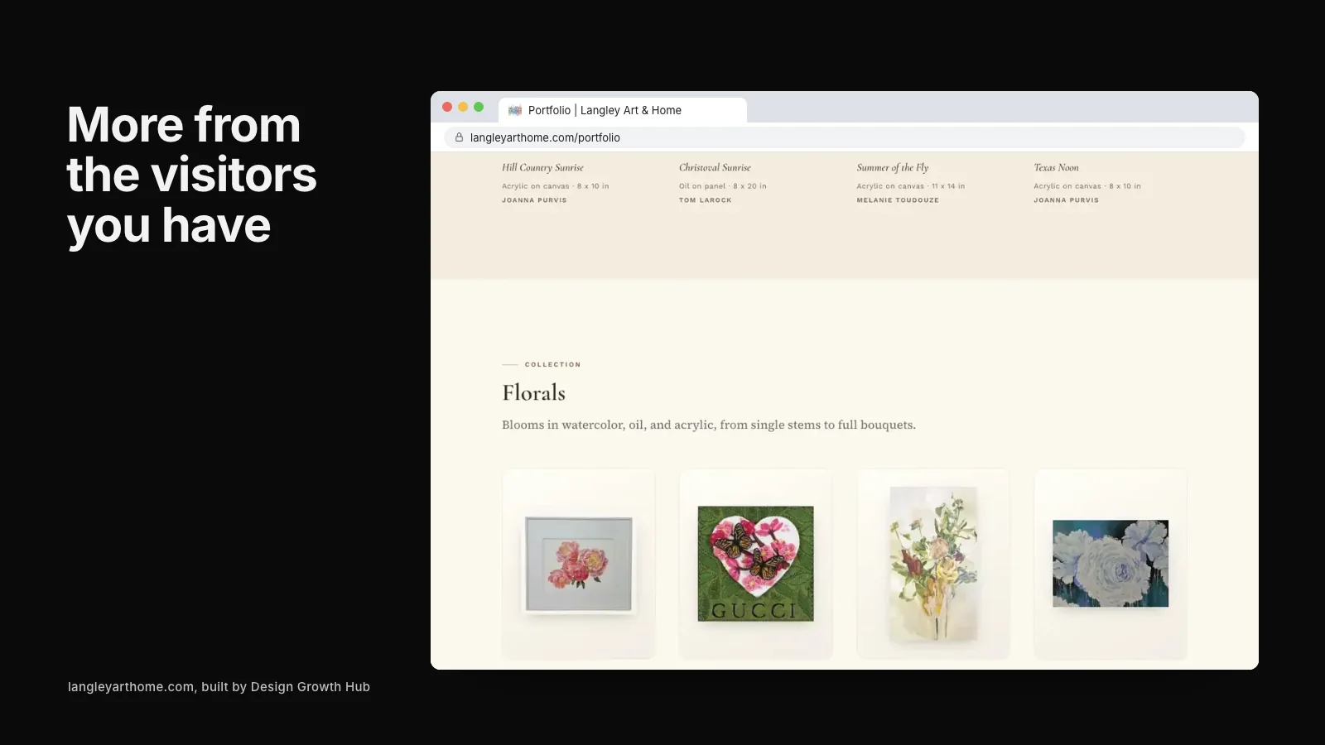Click the Portfolio tab favicon

[x=515, y=110]
